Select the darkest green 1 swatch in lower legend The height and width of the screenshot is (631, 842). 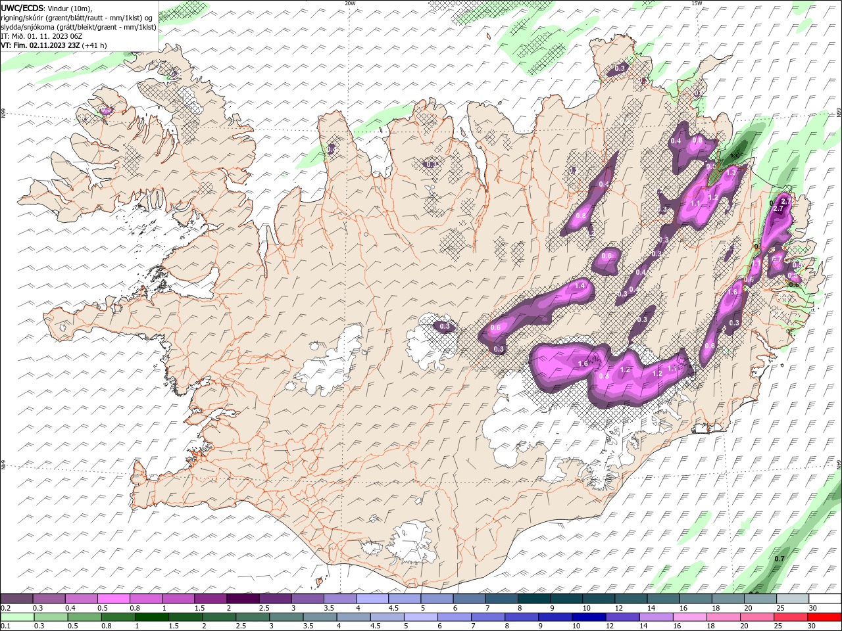(x=152, y=617)
